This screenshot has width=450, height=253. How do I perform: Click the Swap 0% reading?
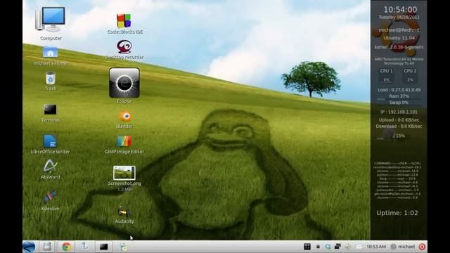click(399, 103)
